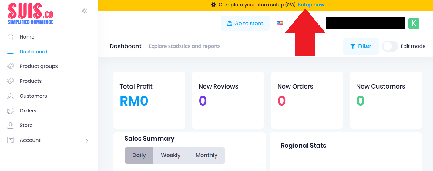Image resolution: width=433 pixels, height=171 pixels.
Task: Expand the Account menu chevron
Action: tap(87, 140)
